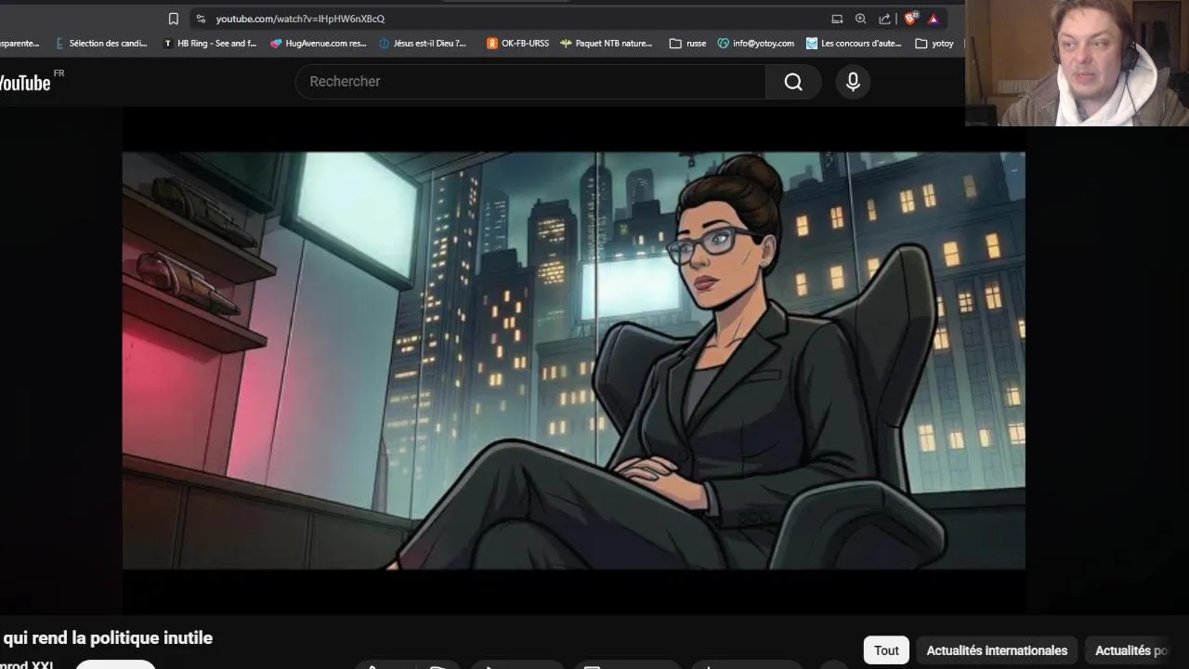Open site information icon before the URL
Image resolution: width=1189 pixels, height=669 pixels.
pos(201,19)
